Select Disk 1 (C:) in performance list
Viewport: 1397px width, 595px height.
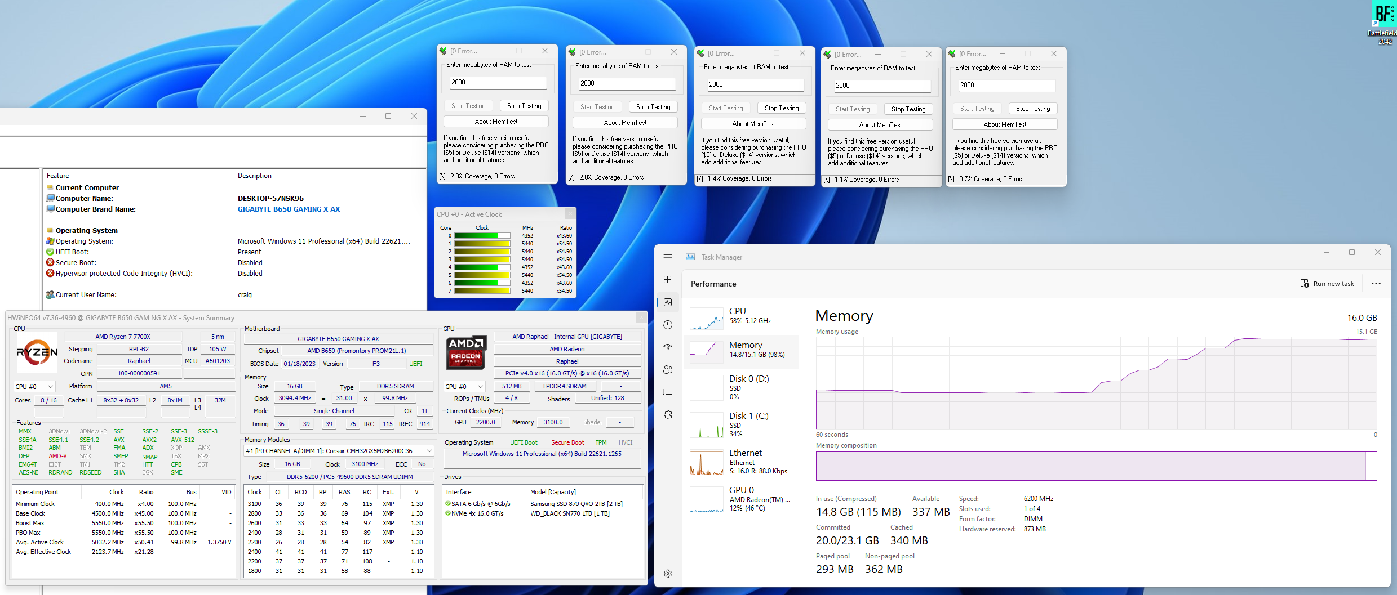tap(742, 424)
